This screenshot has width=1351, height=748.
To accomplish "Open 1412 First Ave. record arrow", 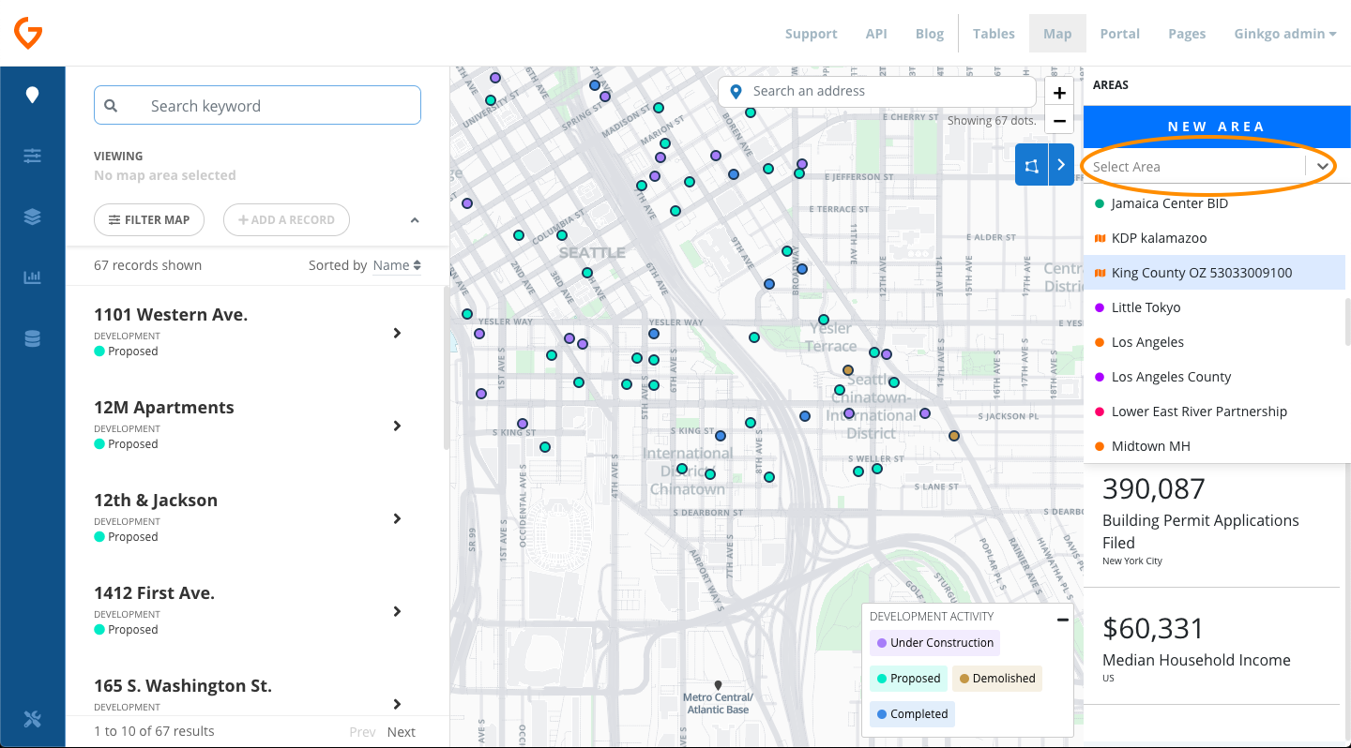I will (398, 611).
